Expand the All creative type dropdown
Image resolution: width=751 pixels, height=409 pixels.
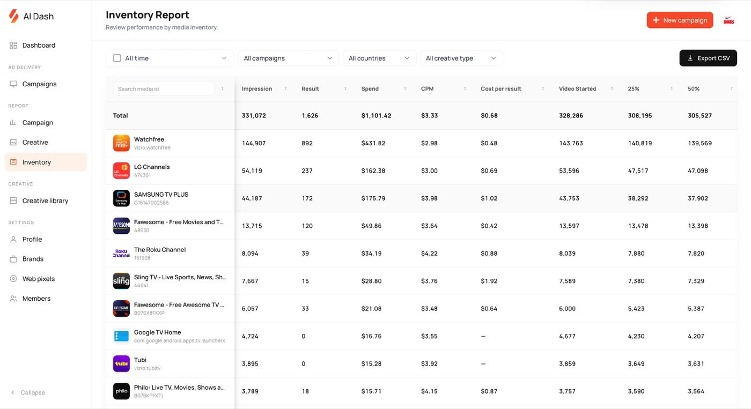point(461,58)
